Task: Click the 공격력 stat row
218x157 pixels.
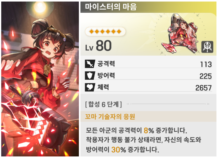Action: pyautogui.click(x=148, y=64)
